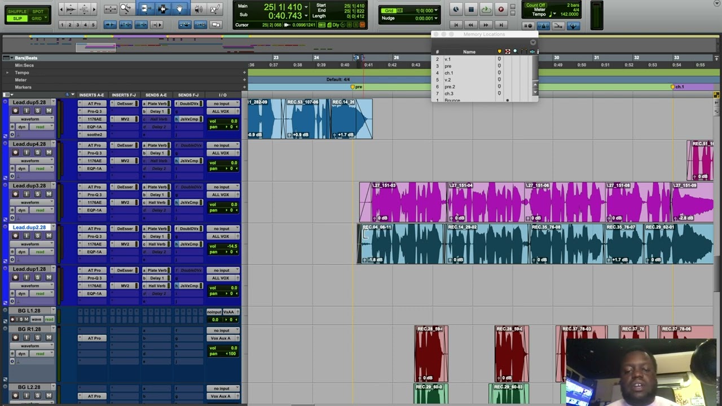Select the Selector tool

coord(163,8)
